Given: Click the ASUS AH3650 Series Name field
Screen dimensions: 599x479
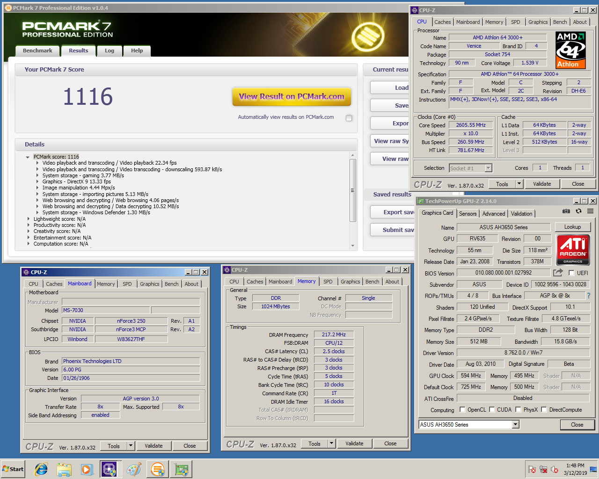Looking at the screenshot, I should coord(504,227).
